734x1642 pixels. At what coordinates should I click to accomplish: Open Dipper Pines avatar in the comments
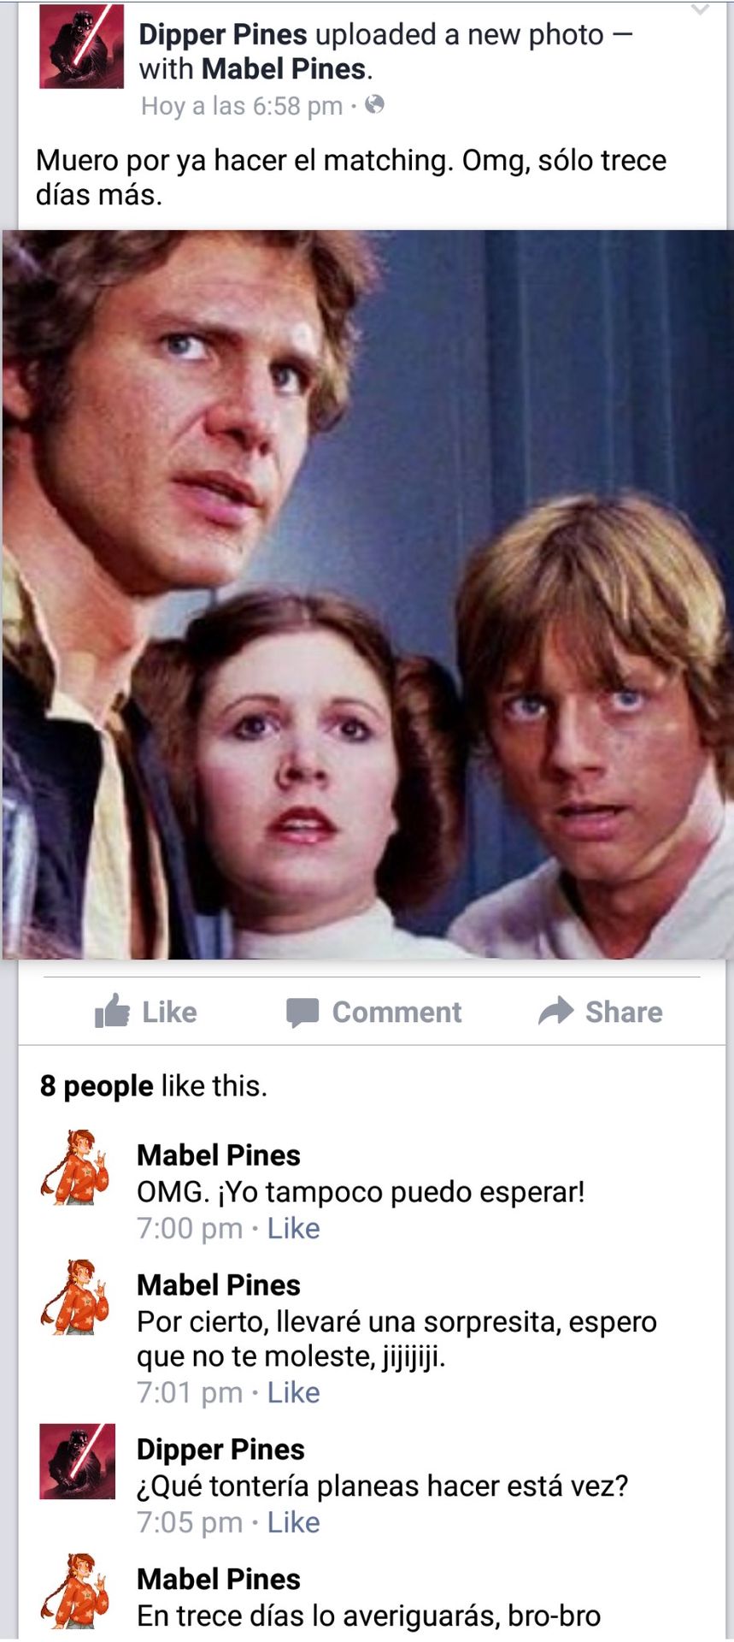tap(77, 1462)
